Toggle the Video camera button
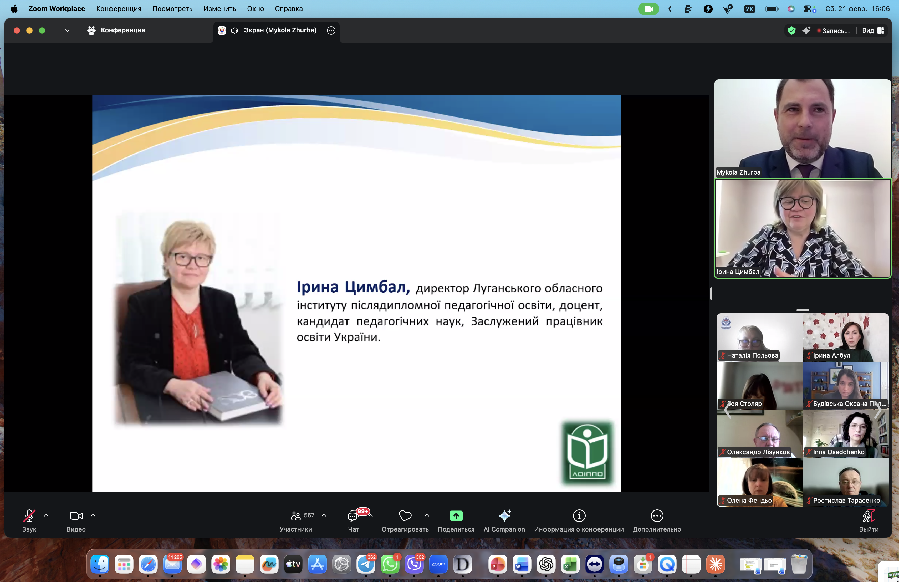The image size is (899, 582). [x=76, y=516]
